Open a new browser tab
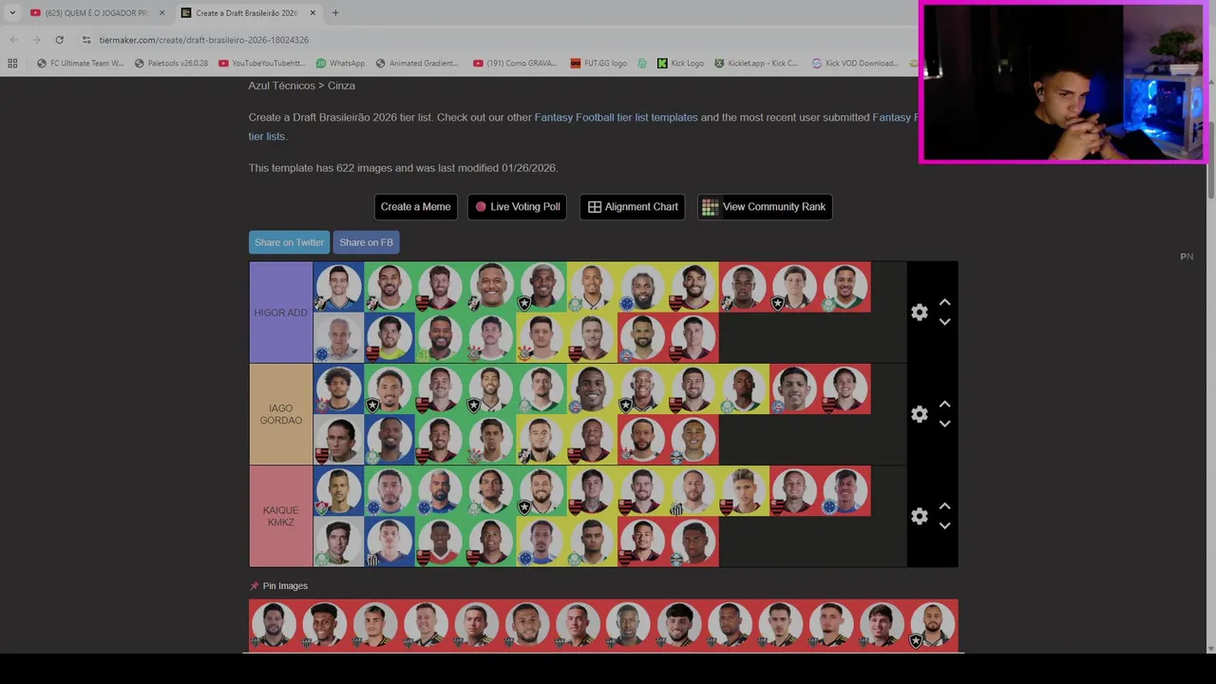The width and height of the screenshot is (1216, 684). click(335, 13)
